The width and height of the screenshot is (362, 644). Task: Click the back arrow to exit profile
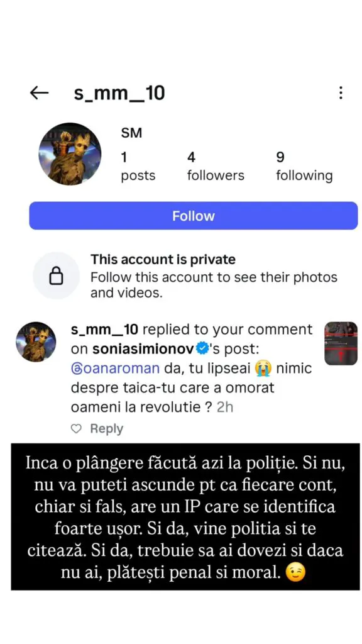coord(39,92)
